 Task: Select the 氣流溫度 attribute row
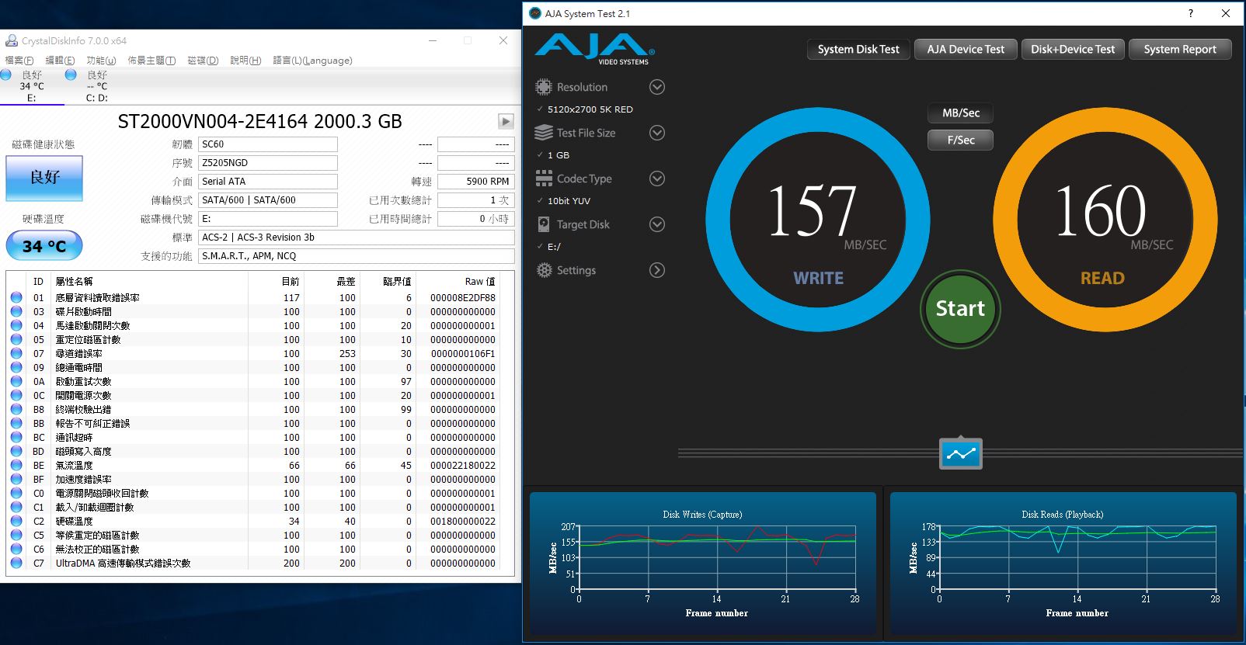[x=253, y=465]
